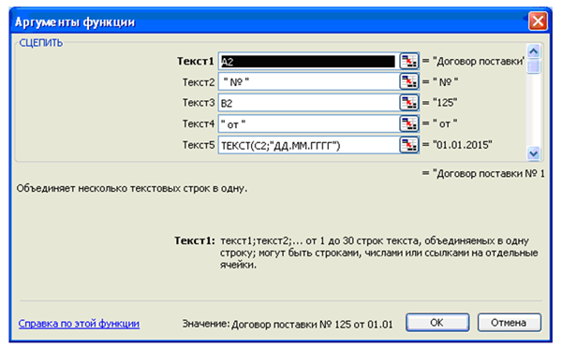Open Справка по этой функции help link
562x348 pixels.
[79, 324]
